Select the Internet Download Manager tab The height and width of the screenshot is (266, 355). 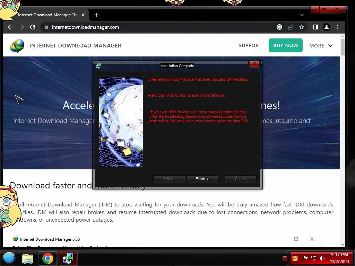[47, 15]
